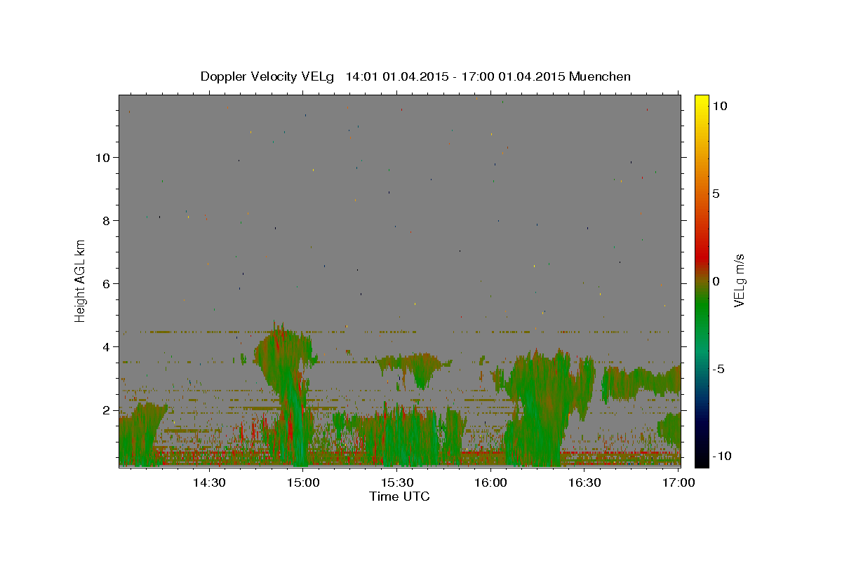
Task: Click the 15:30 time tick label
Action: pyautogui.click(x=396, y=482)
